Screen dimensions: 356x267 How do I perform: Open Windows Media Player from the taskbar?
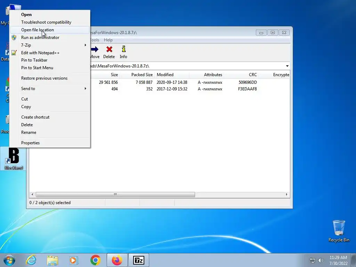(x=74, y=260)
